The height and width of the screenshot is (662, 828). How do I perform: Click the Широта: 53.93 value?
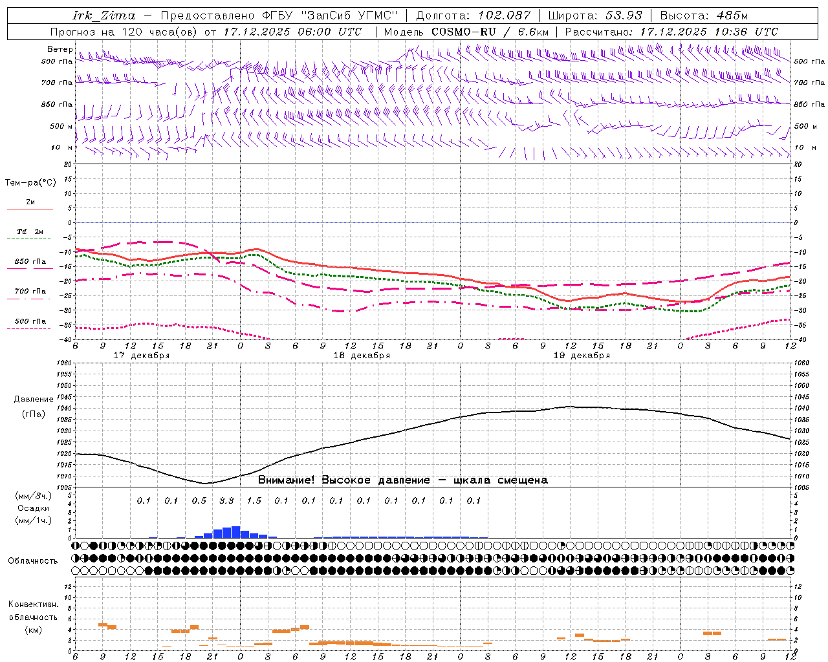click(x=595, y=16)
